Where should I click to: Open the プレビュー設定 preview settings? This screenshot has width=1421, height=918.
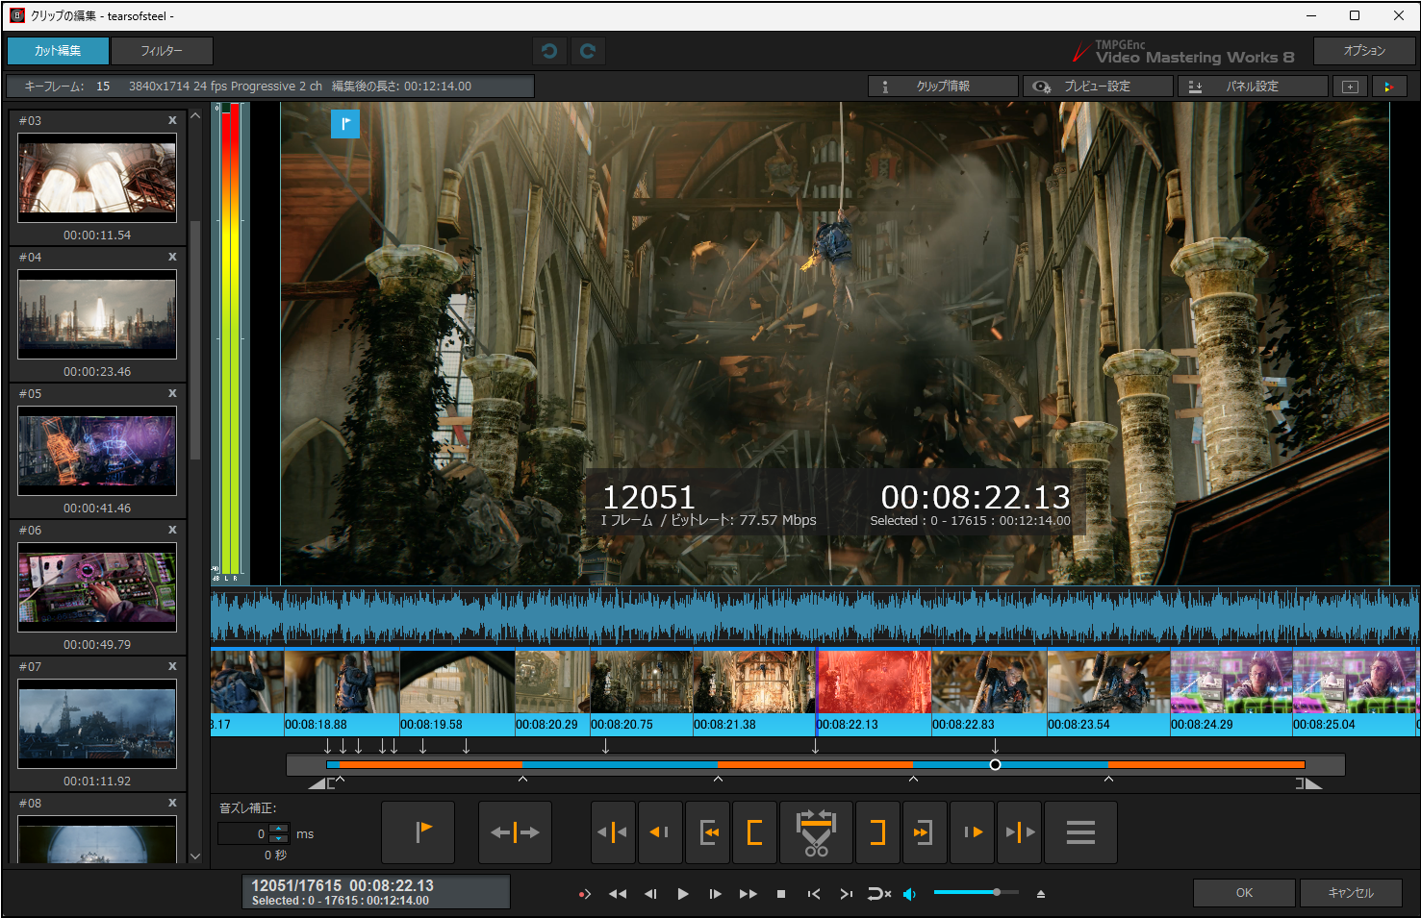(x=1098, y=86)
